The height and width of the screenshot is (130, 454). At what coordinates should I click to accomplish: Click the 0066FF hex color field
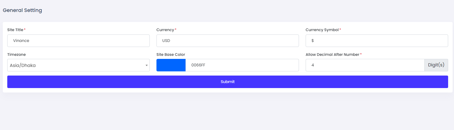click(x=242, y=65)
